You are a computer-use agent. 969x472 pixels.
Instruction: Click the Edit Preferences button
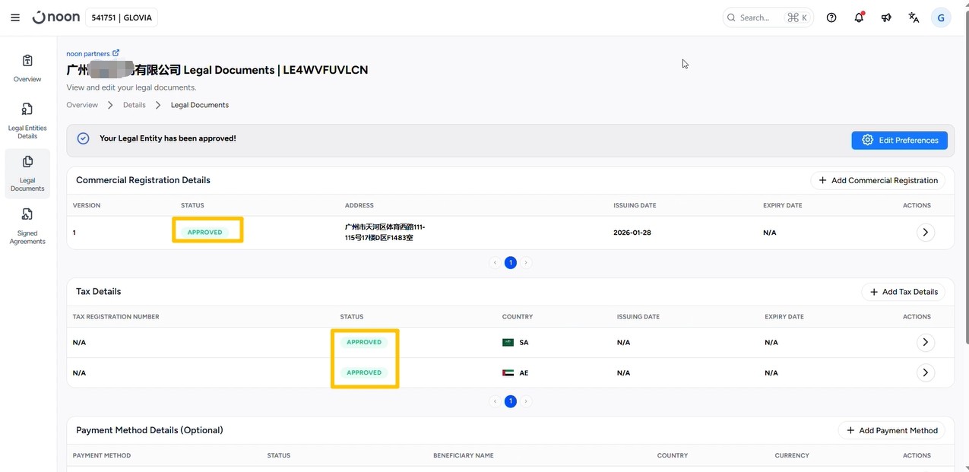tap(900, 140)
